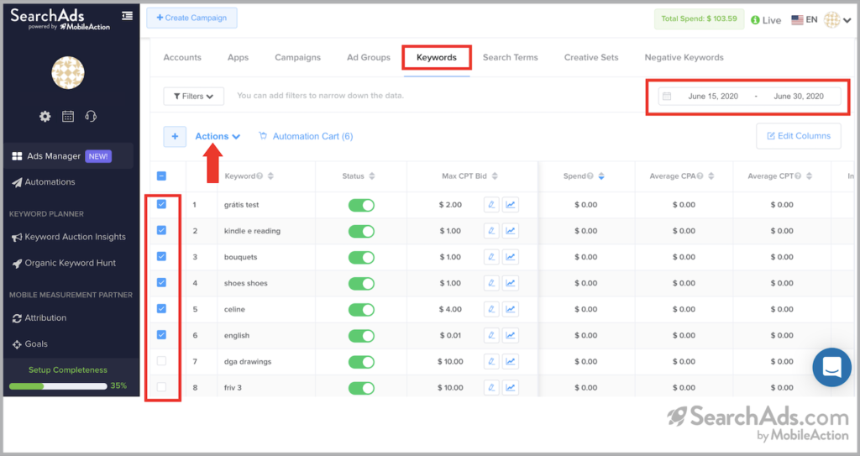Uncheck the shoes shoes row checkbox
This screenshot has width=860, height=456.
pyautogui.click(x=161, y=283)
